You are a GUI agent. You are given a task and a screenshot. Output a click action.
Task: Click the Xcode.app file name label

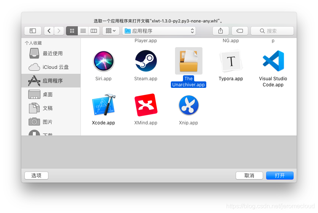pos(103,122)
